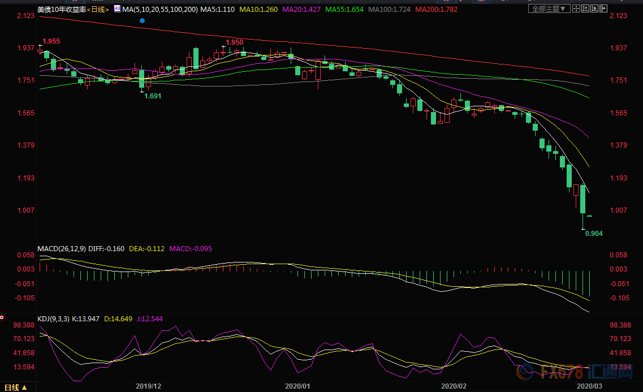Select the MA55:1.654 legend value

pyautogui.click(x=344, y=10)
